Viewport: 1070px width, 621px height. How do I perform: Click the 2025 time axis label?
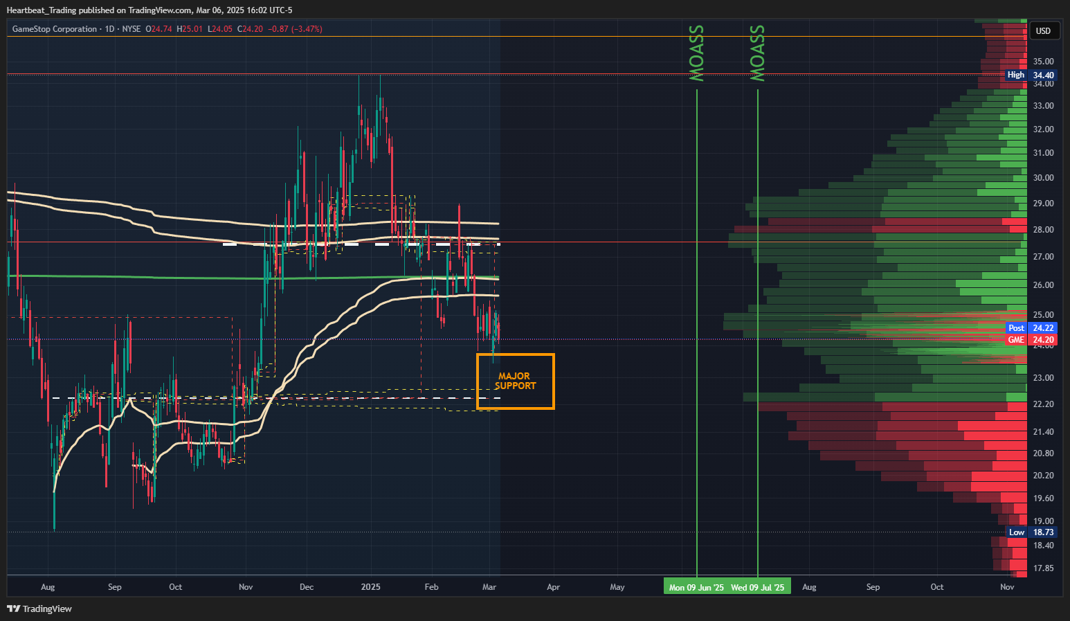point(371,587)
